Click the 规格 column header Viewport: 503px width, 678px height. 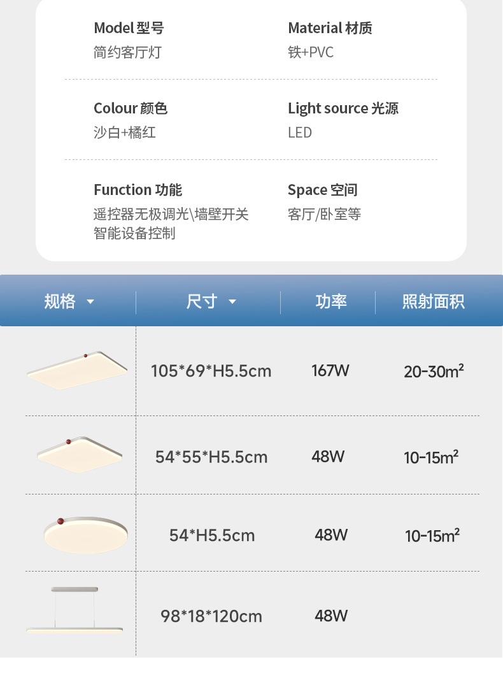click(60, 301)
